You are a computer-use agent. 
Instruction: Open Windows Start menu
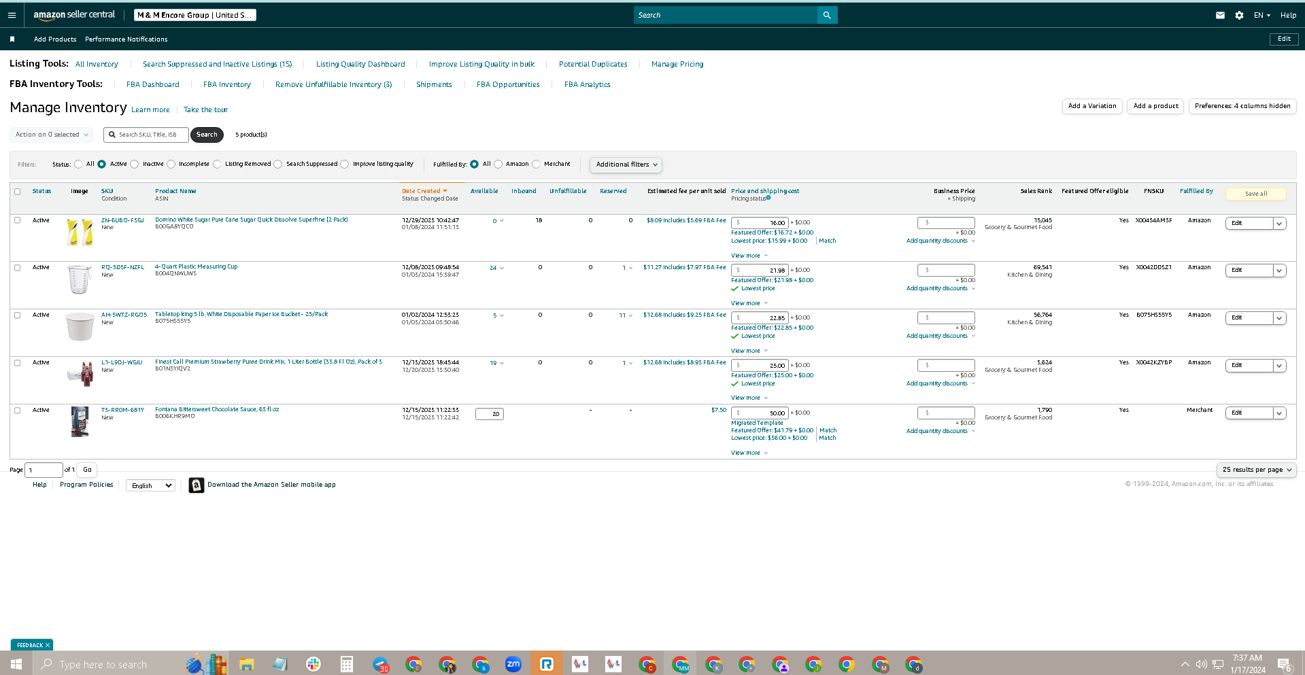(x=16, y=664)
